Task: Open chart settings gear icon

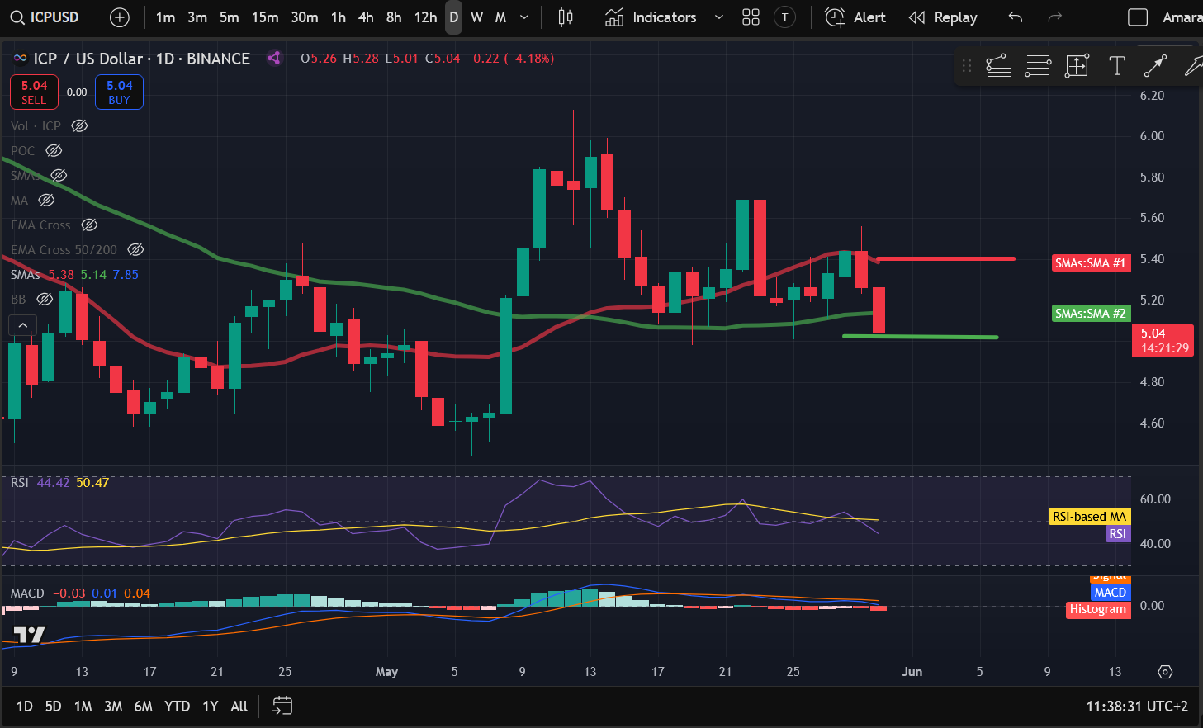Action: 1165,672
